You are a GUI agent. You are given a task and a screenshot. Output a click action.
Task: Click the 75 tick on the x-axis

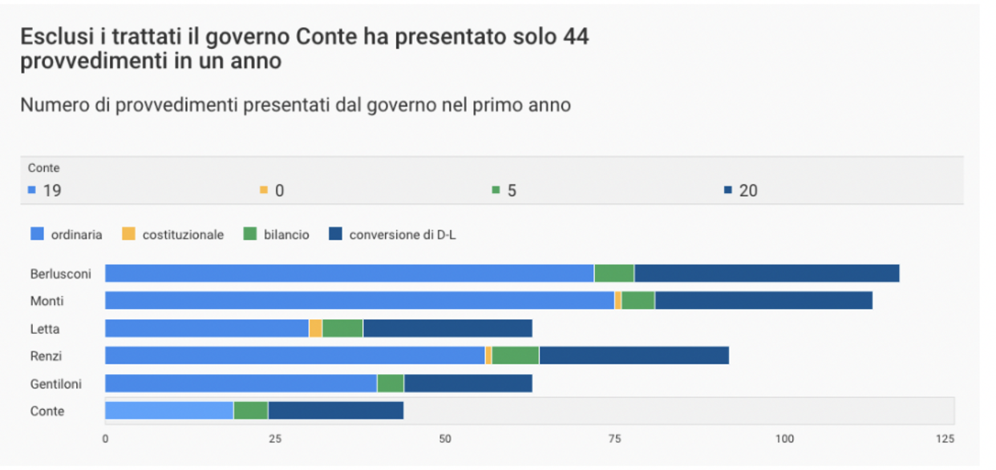click(x=614, y=439)
